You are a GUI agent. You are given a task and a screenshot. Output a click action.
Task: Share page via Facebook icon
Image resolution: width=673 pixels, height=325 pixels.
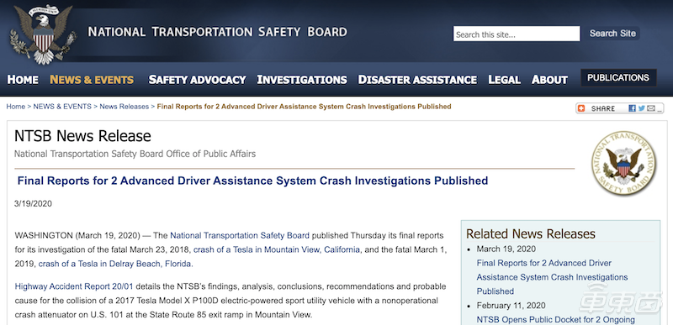click(633, 108)
